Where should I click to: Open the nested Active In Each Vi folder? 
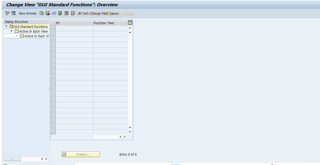pos(34,36)
